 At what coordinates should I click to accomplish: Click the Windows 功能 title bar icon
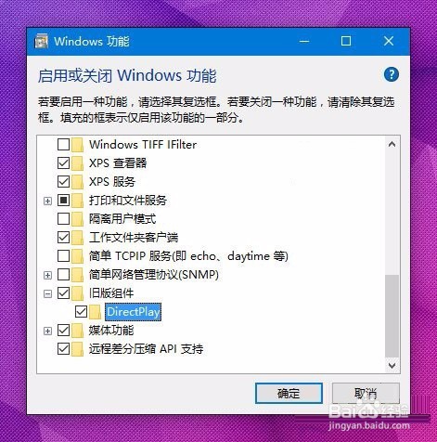point(41,41)
